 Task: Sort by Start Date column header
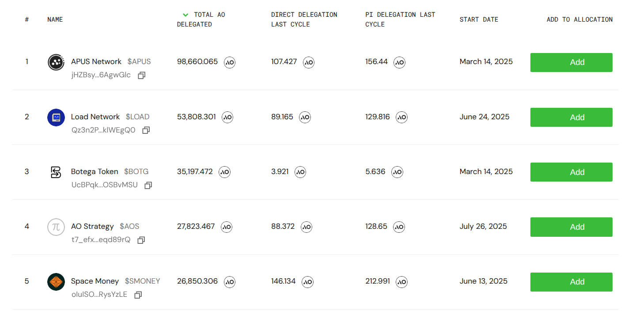(479, 19)
